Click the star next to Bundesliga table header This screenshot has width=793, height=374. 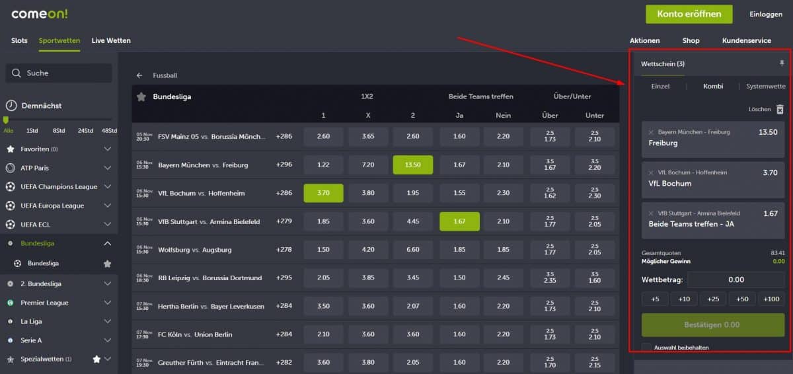[x=141, y=96]
